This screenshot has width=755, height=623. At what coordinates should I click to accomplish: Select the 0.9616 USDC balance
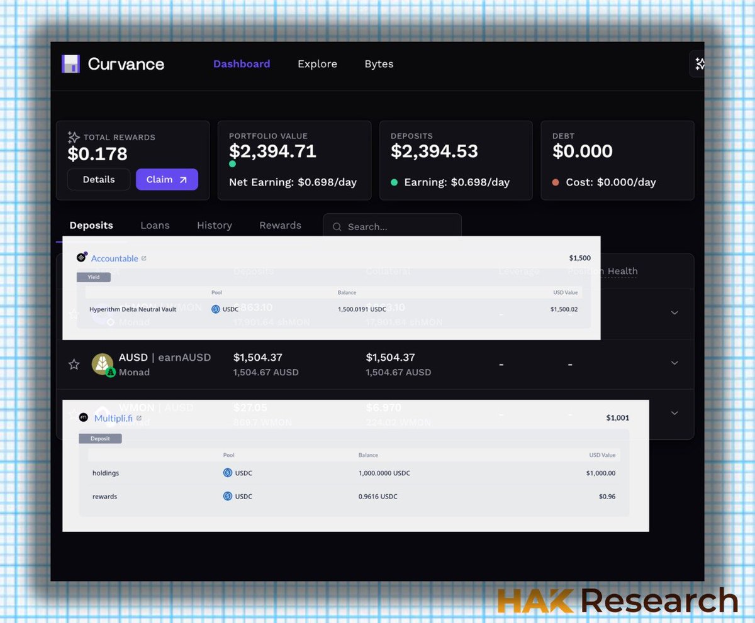tap(378, 496)
